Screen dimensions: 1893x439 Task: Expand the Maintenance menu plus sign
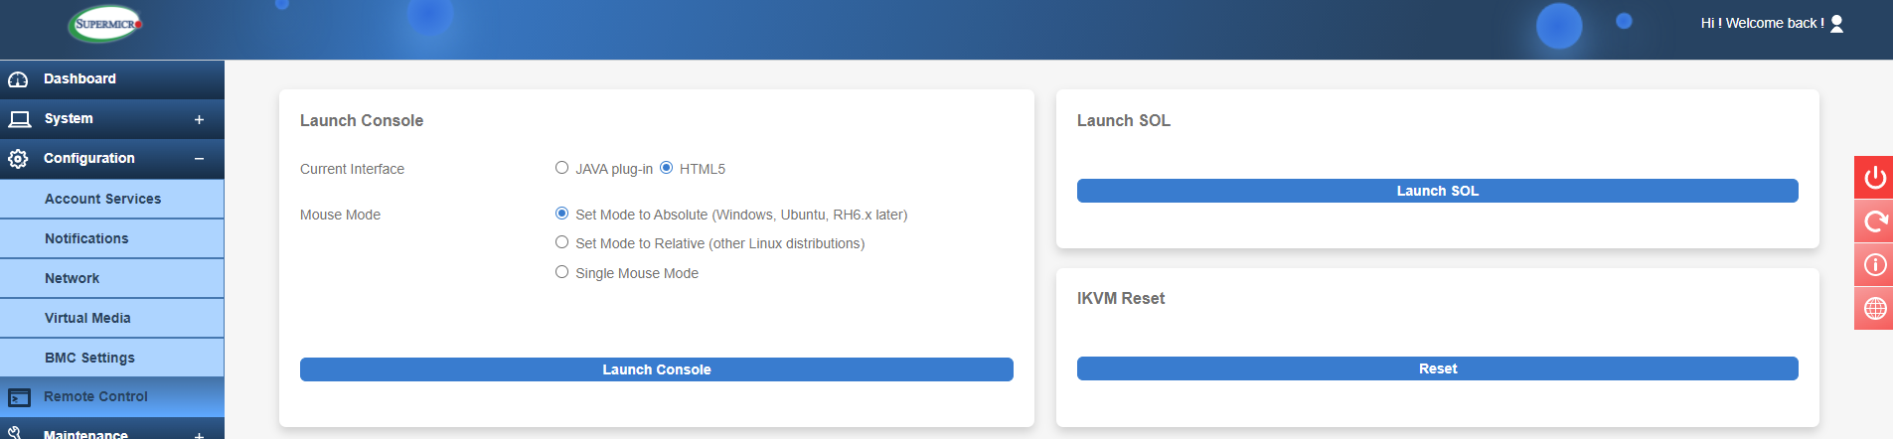(199, 434)
